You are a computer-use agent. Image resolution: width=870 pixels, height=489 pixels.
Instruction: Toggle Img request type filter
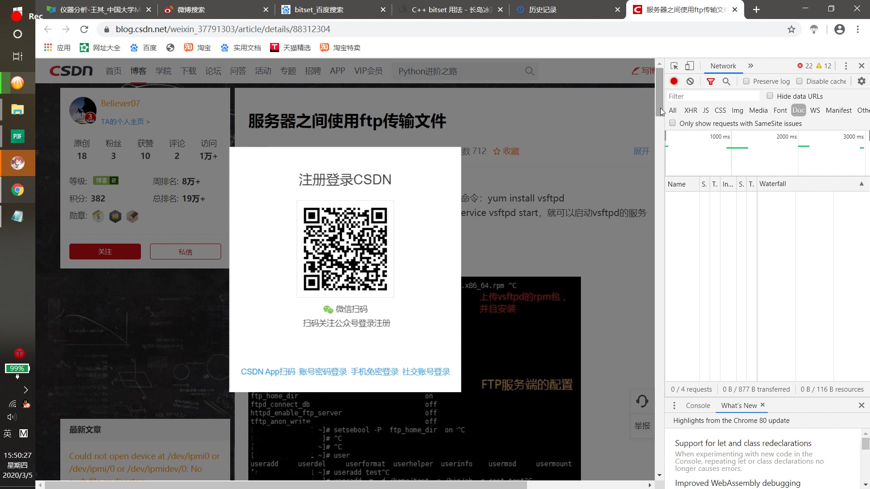737,110
